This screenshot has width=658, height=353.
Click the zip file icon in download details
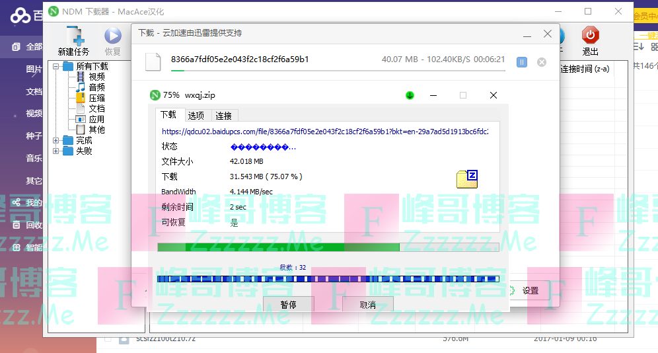coord(466,179)
